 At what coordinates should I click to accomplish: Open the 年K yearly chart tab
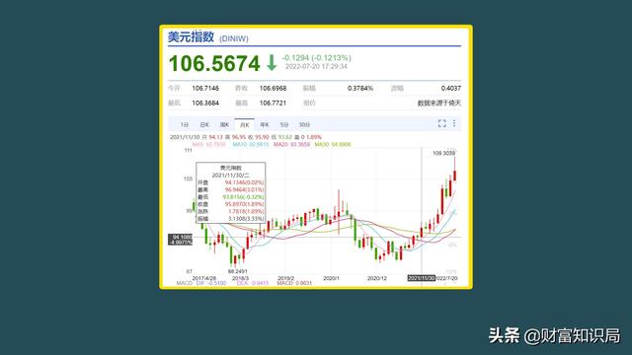pyautogui.click(x=265, y=125)
